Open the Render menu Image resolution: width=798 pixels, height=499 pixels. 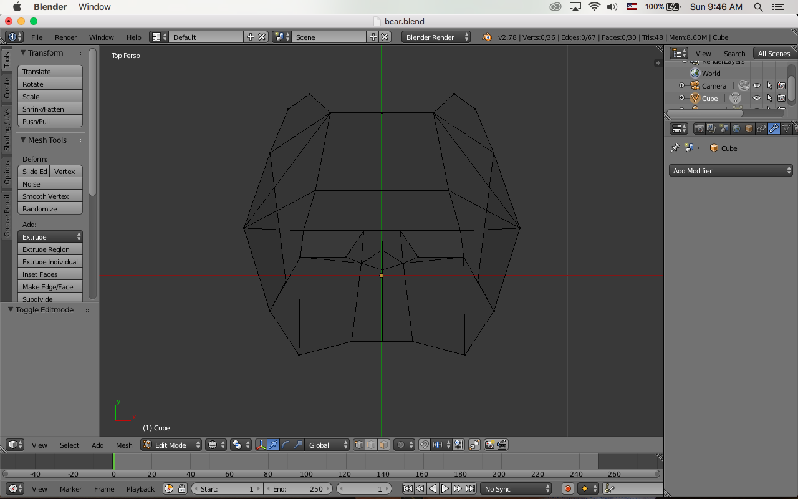(x=66, y=37)
